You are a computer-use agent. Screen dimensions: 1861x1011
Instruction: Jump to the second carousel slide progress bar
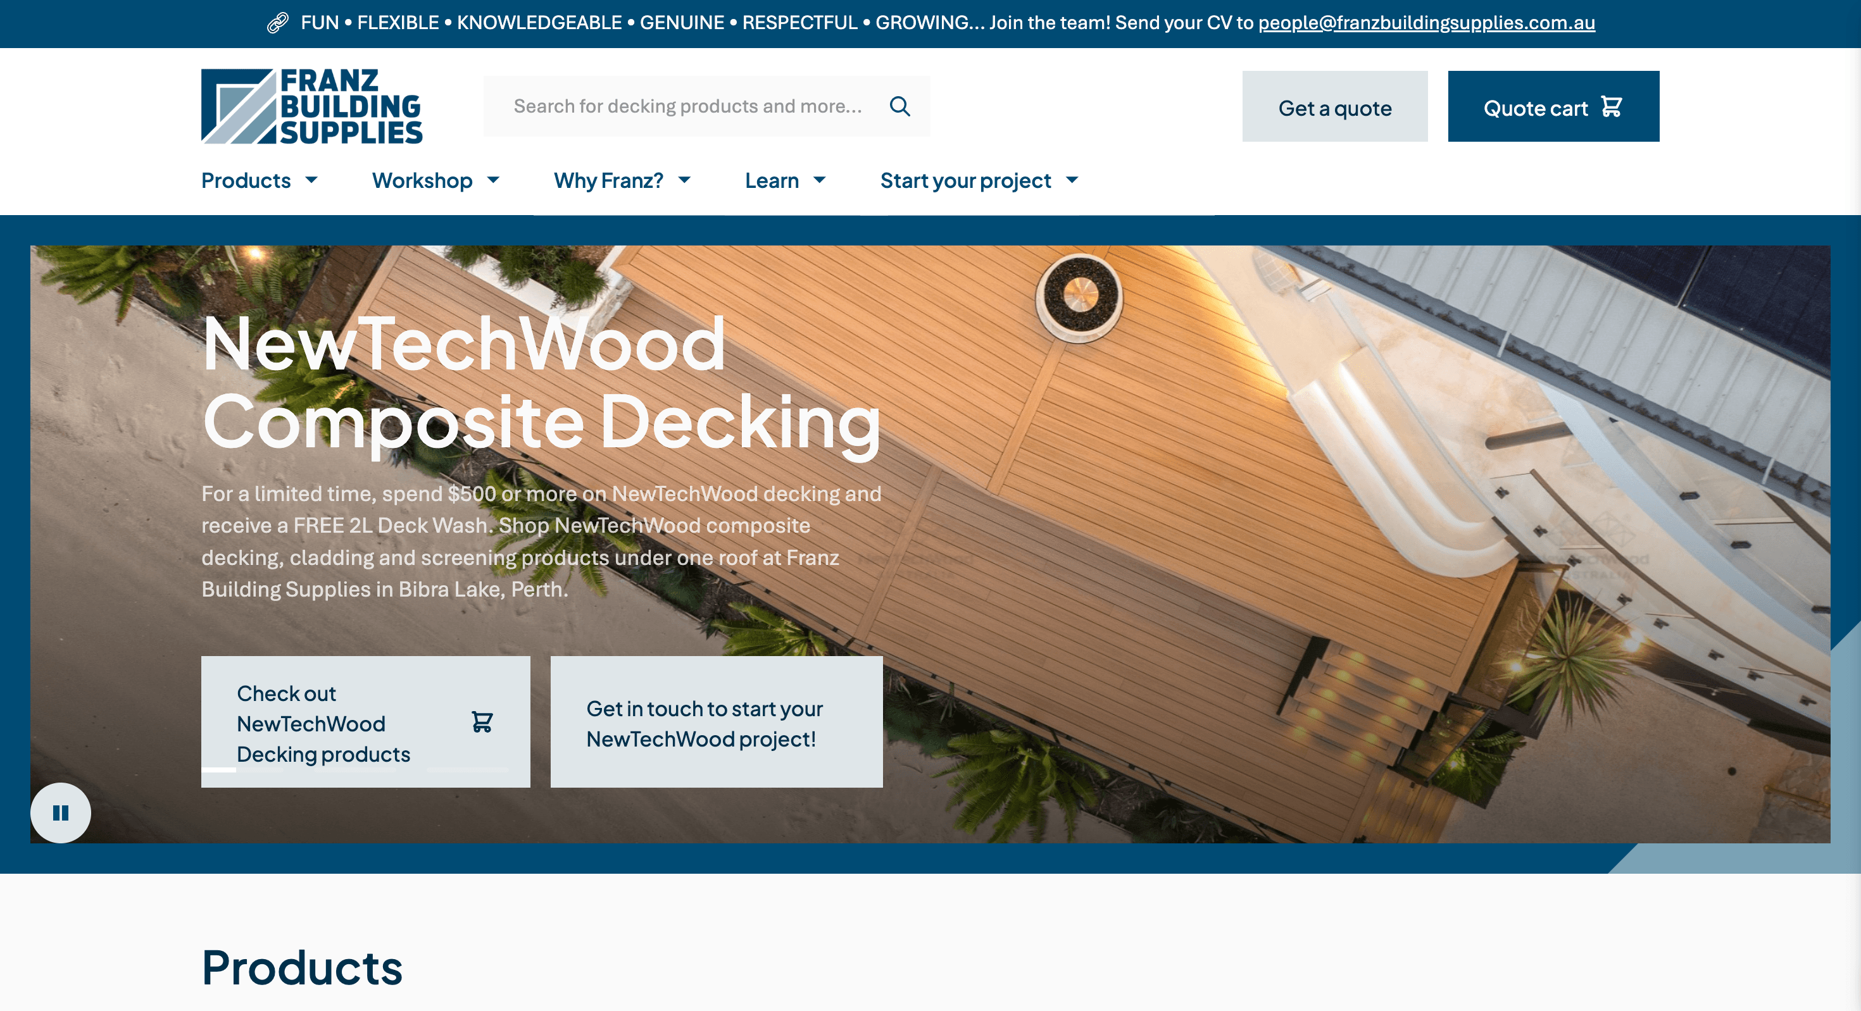[354, 770]
